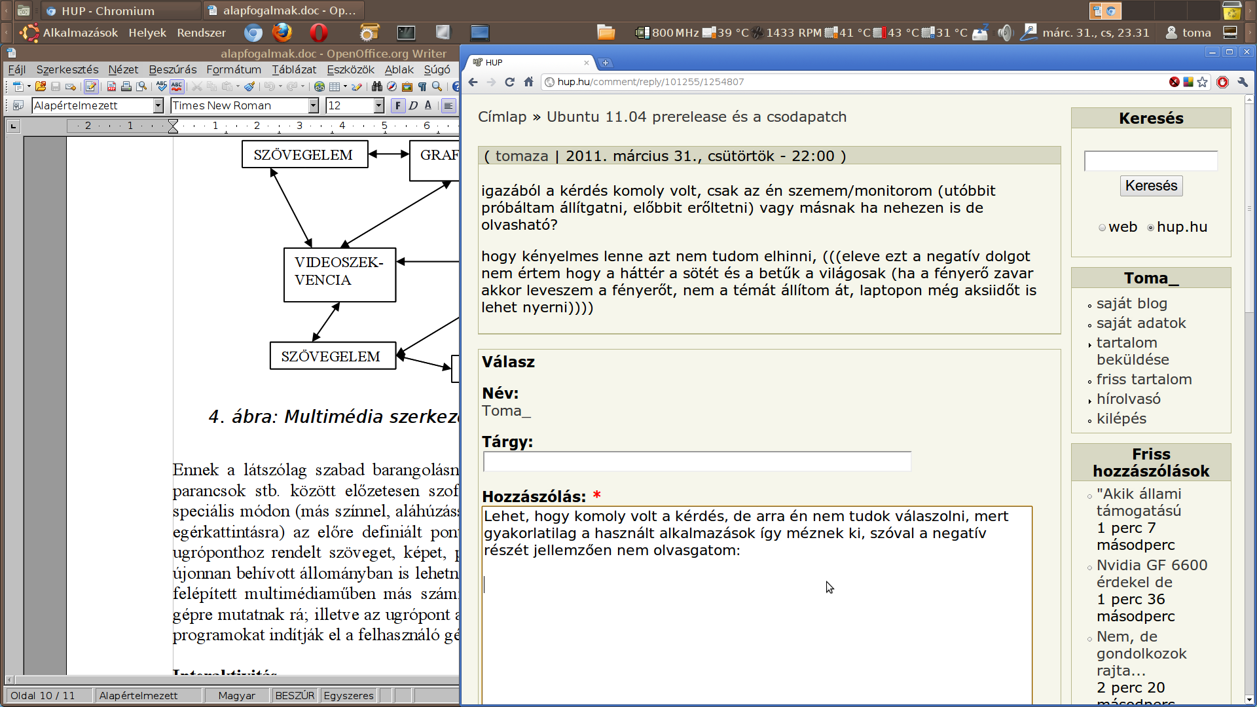1257x707 pixels.
Task: Toggle Align Left in Writer
Action: pos(448,105)
